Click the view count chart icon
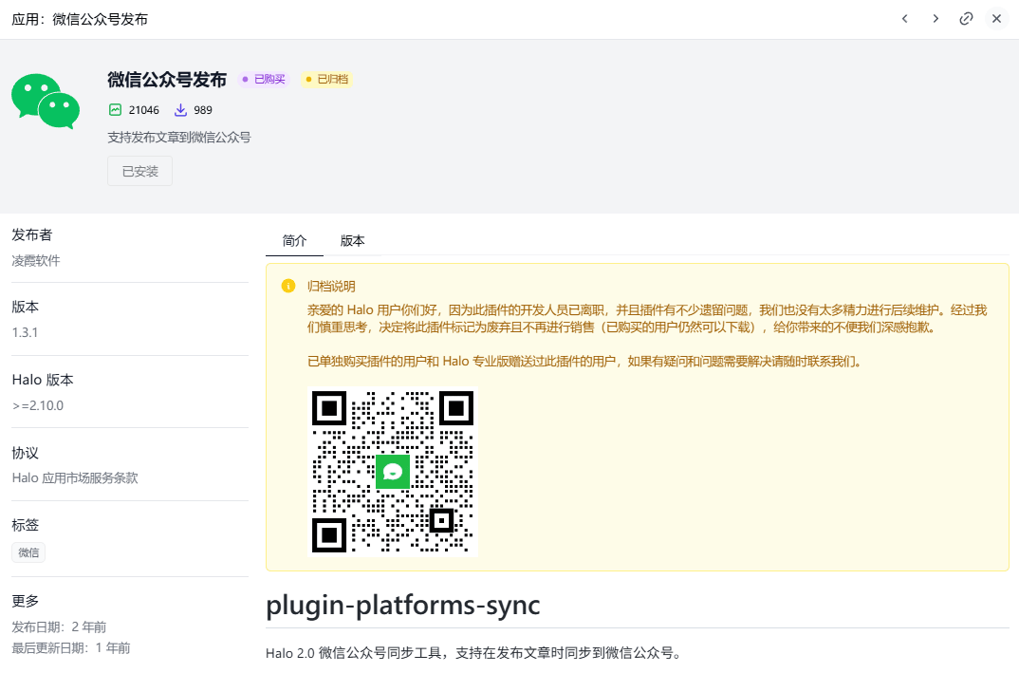This screenshot has width=1019, height=673. click(x=115, y=110)
